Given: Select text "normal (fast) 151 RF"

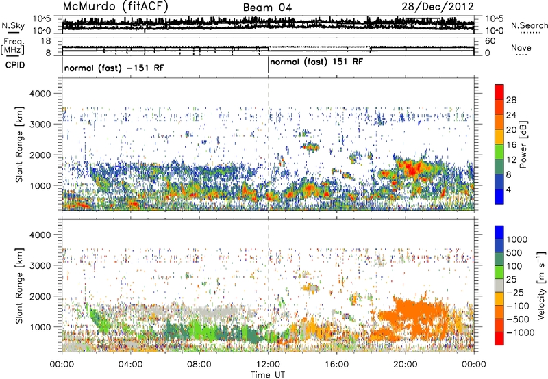Looking at the screenshot, I should [316, 62].
